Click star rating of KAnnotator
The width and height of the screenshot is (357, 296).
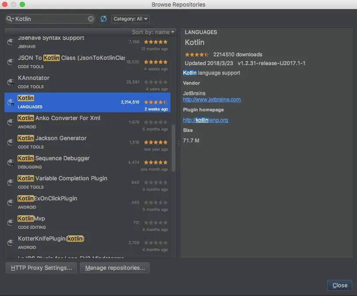(156, 82)
